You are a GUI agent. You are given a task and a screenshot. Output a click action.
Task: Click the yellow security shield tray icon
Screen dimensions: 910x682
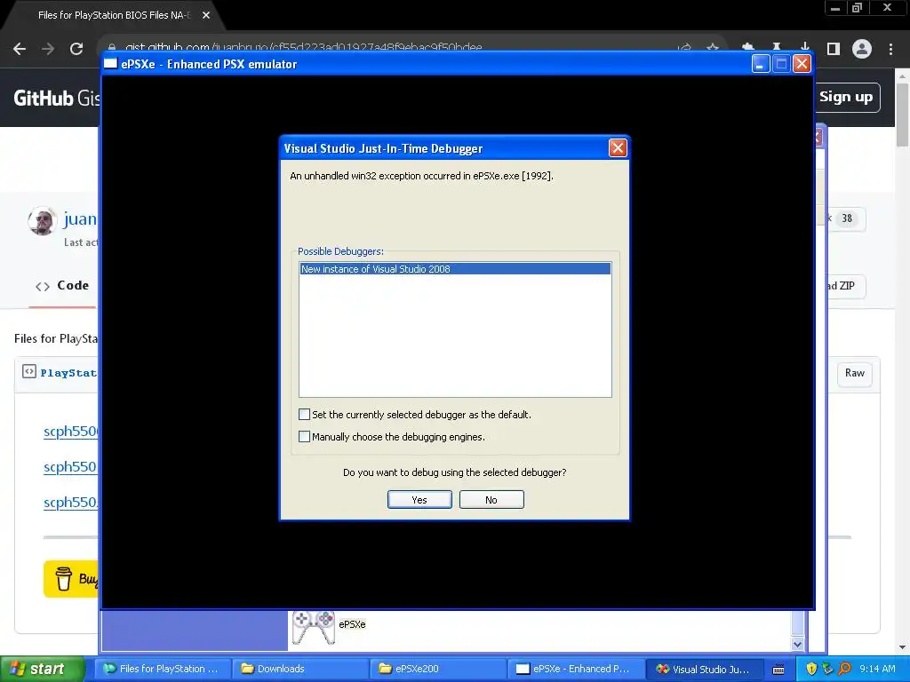point(810,669)
